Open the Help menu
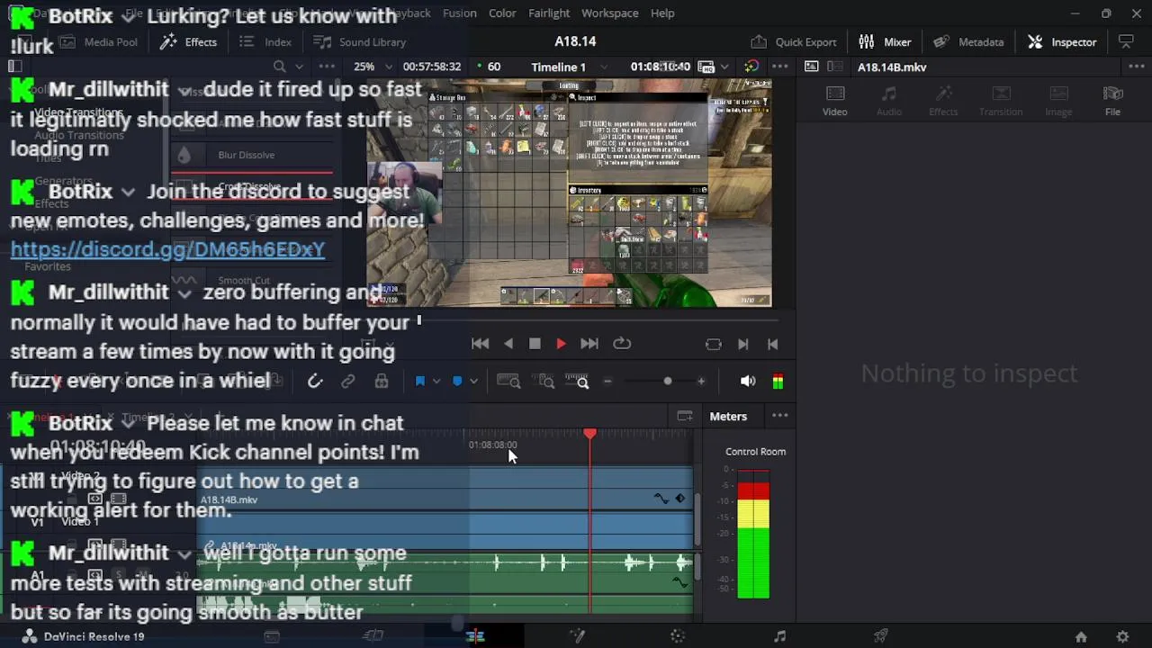This screenshot has width=1152, height=648. (x=662, y=13)
